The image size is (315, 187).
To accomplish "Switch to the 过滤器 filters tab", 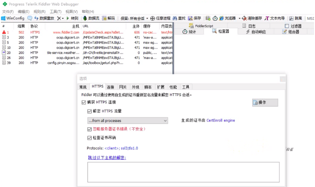I will pyautogui.click(x=293, y=26).
